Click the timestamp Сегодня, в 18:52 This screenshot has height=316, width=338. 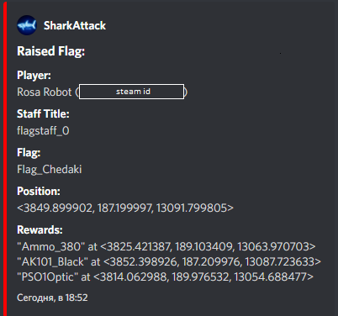(52, 298)
